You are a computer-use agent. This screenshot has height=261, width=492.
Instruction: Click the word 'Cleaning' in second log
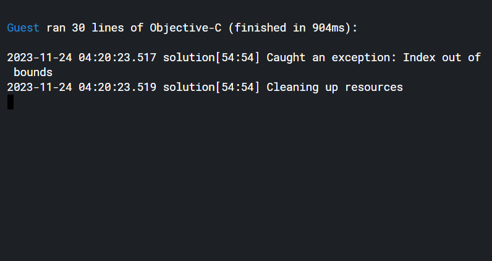292,87
